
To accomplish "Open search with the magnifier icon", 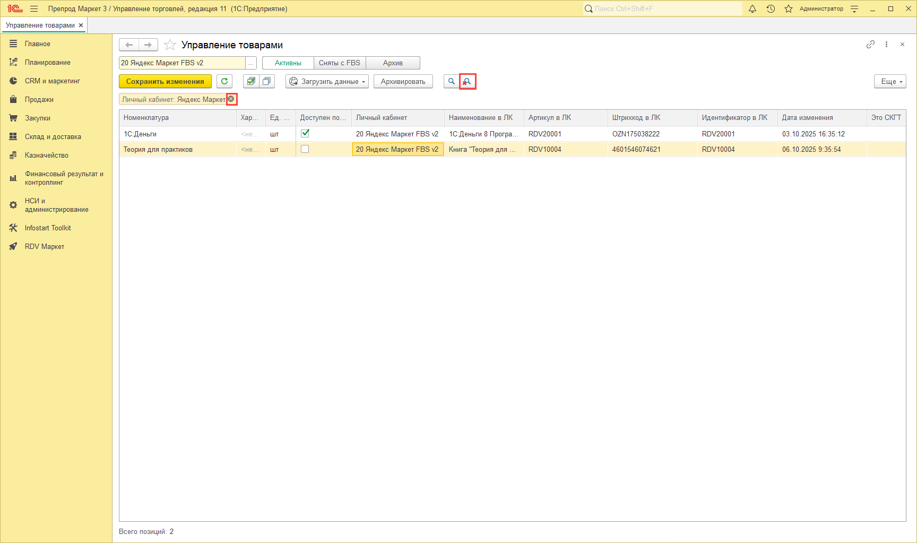I will coord(452,81).
